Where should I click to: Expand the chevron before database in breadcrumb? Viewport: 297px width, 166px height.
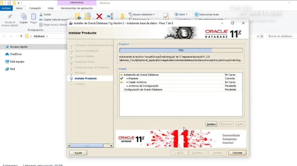coord(31,36)
